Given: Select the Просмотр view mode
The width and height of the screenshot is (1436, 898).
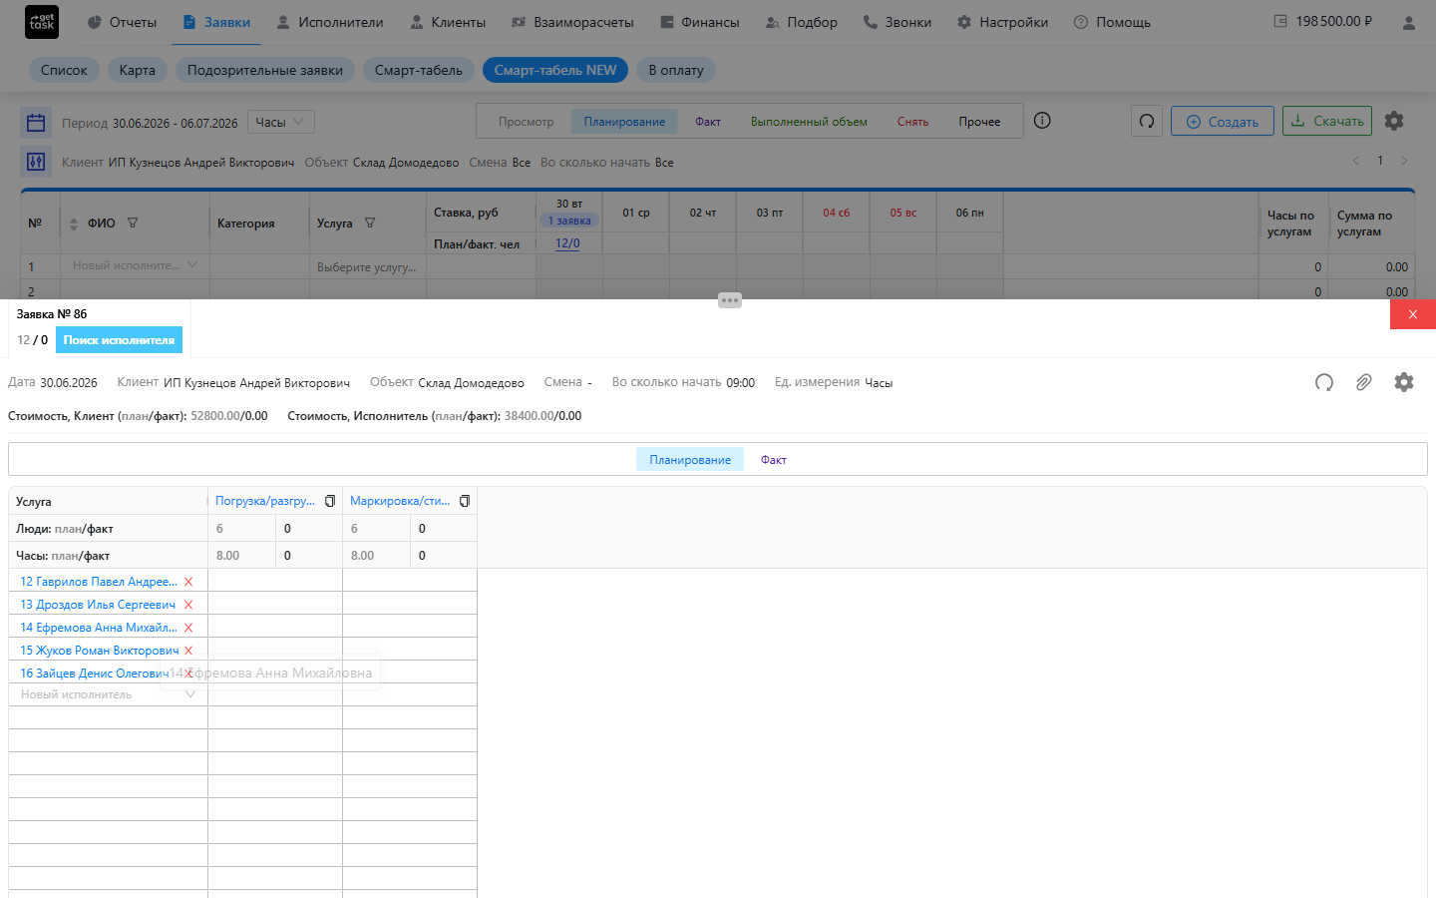Looking at the screenshot, I should coord(526,122).
